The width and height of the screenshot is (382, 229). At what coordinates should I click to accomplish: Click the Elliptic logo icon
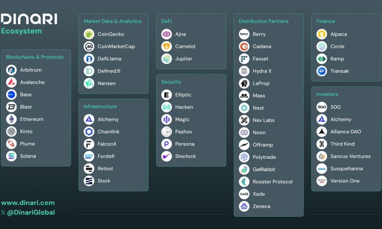[167, 95]
